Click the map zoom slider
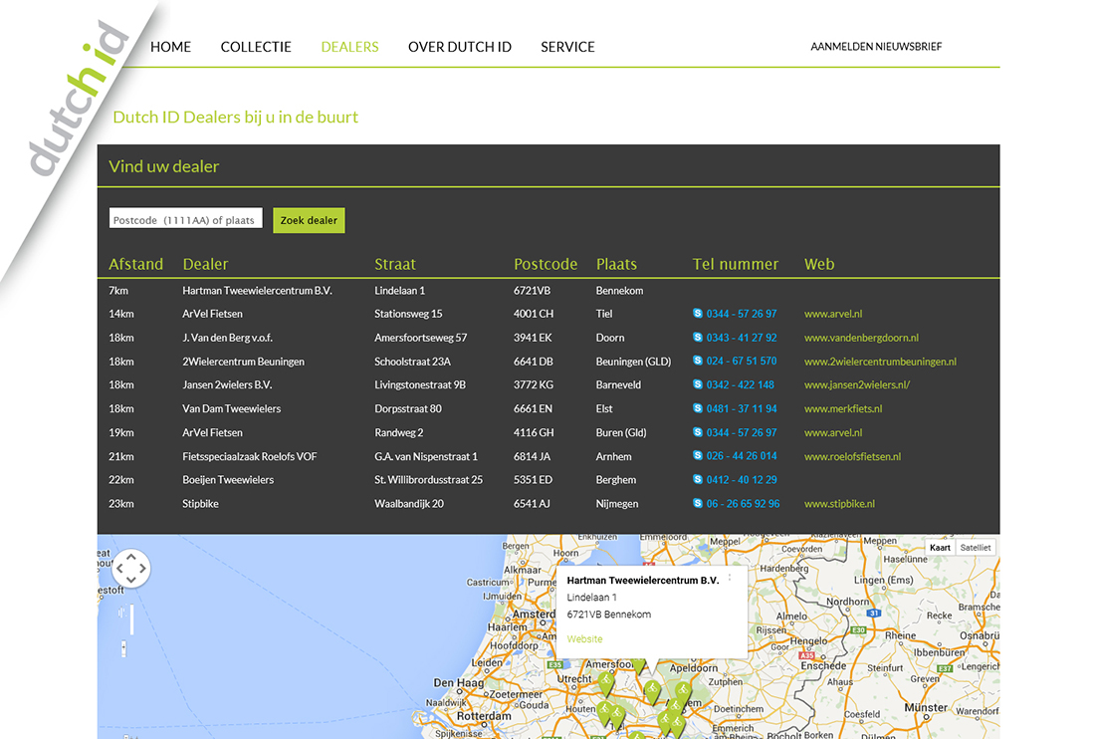 click(131, 619)
